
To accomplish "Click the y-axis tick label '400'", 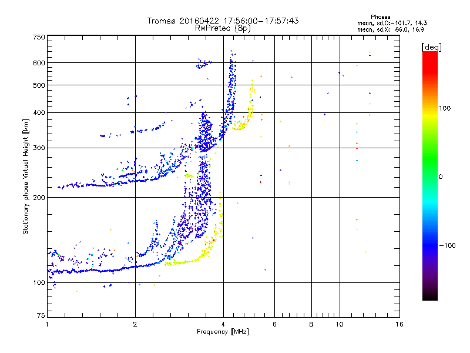I will click(x=39, y=112).
